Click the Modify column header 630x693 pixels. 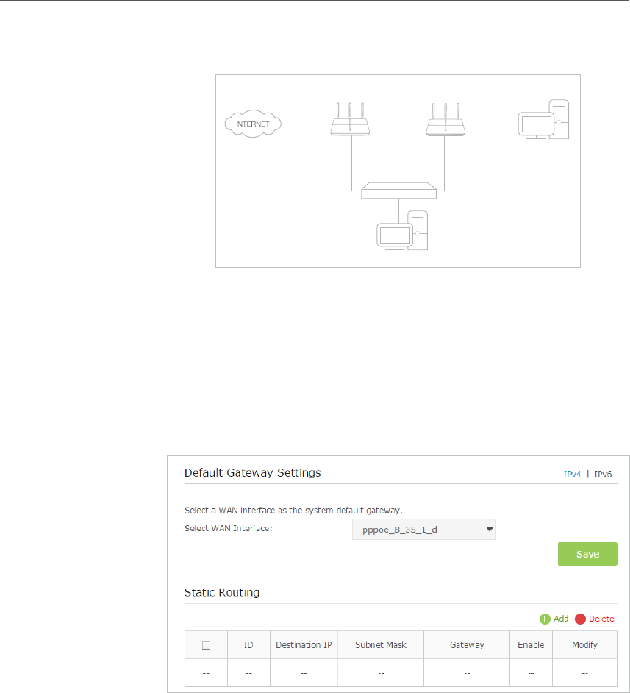pyautogui.click(x=584, y=645)
